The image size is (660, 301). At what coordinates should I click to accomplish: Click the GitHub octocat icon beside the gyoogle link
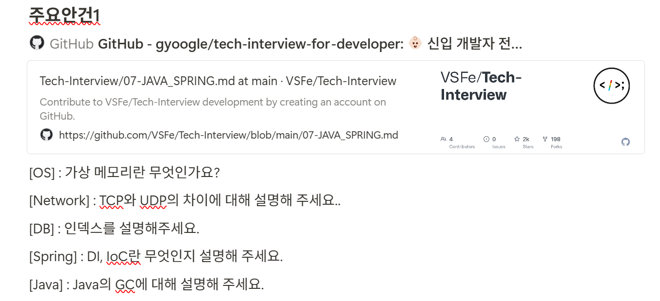coord(37,43)
